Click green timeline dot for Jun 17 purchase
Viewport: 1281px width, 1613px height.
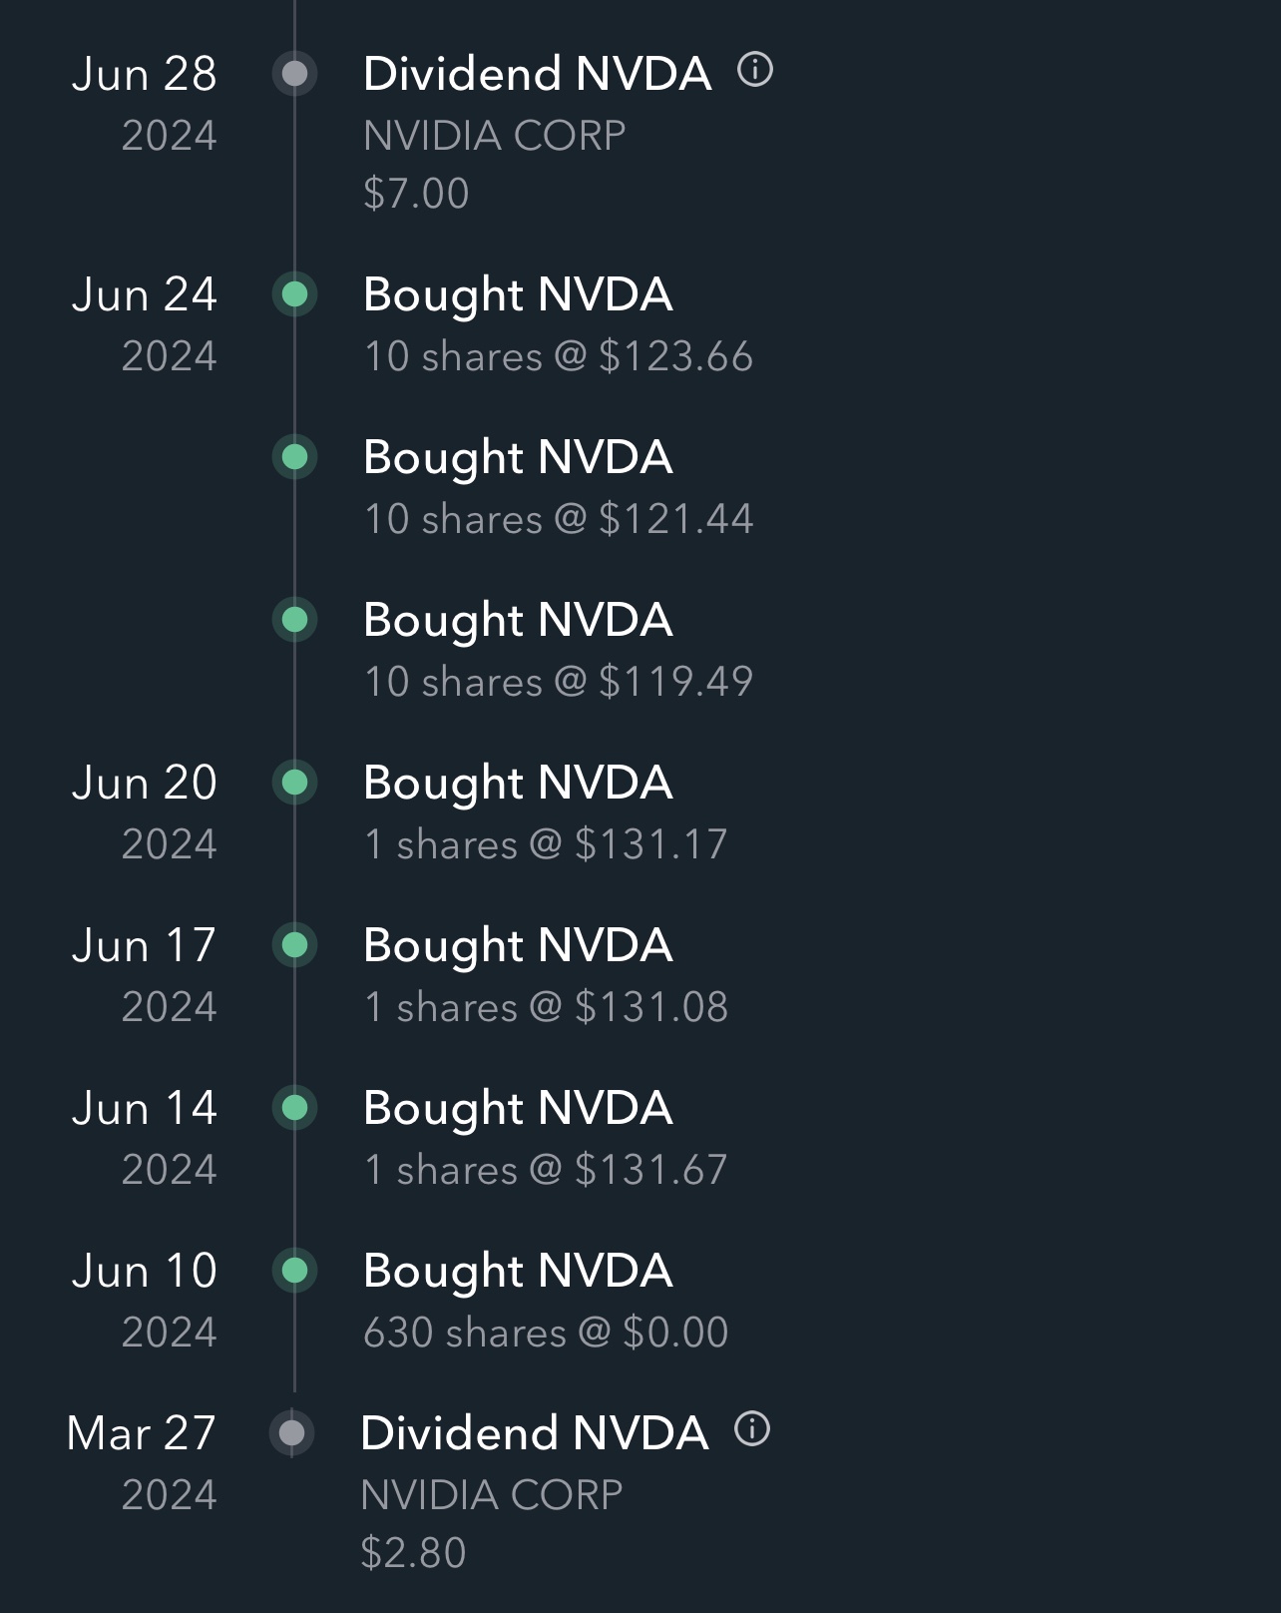(294, 944)
